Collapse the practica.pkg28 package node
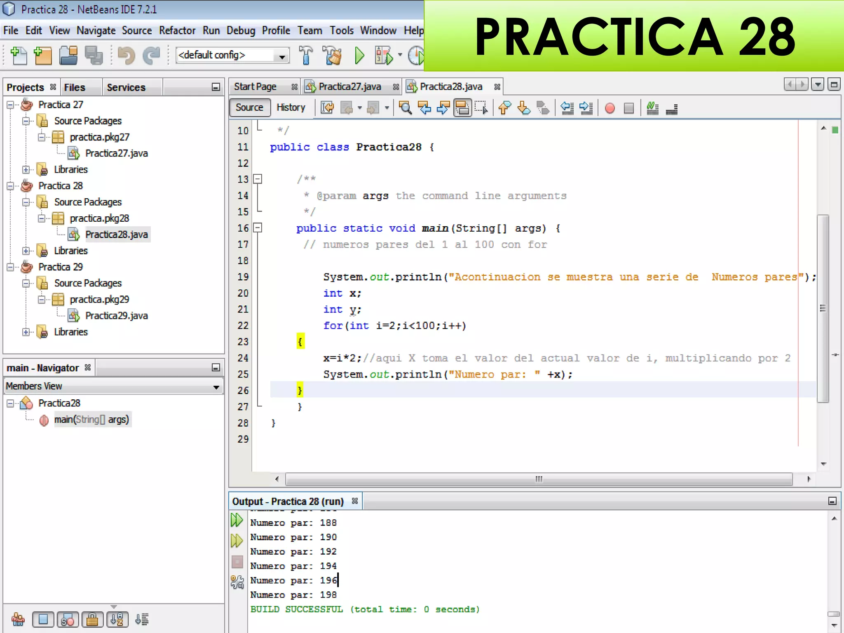This screenshot has width=844, height=633. pyautogui.click(x=42, y=218)
